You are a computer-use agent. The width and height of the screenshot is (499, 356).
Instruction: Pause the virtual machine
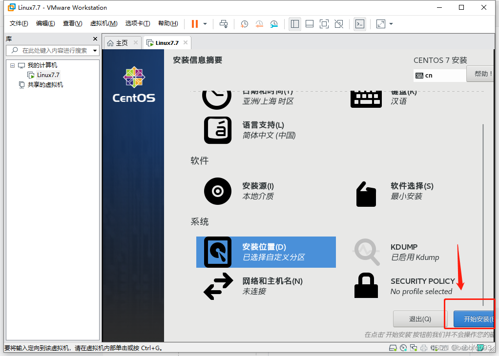[195, 24]
